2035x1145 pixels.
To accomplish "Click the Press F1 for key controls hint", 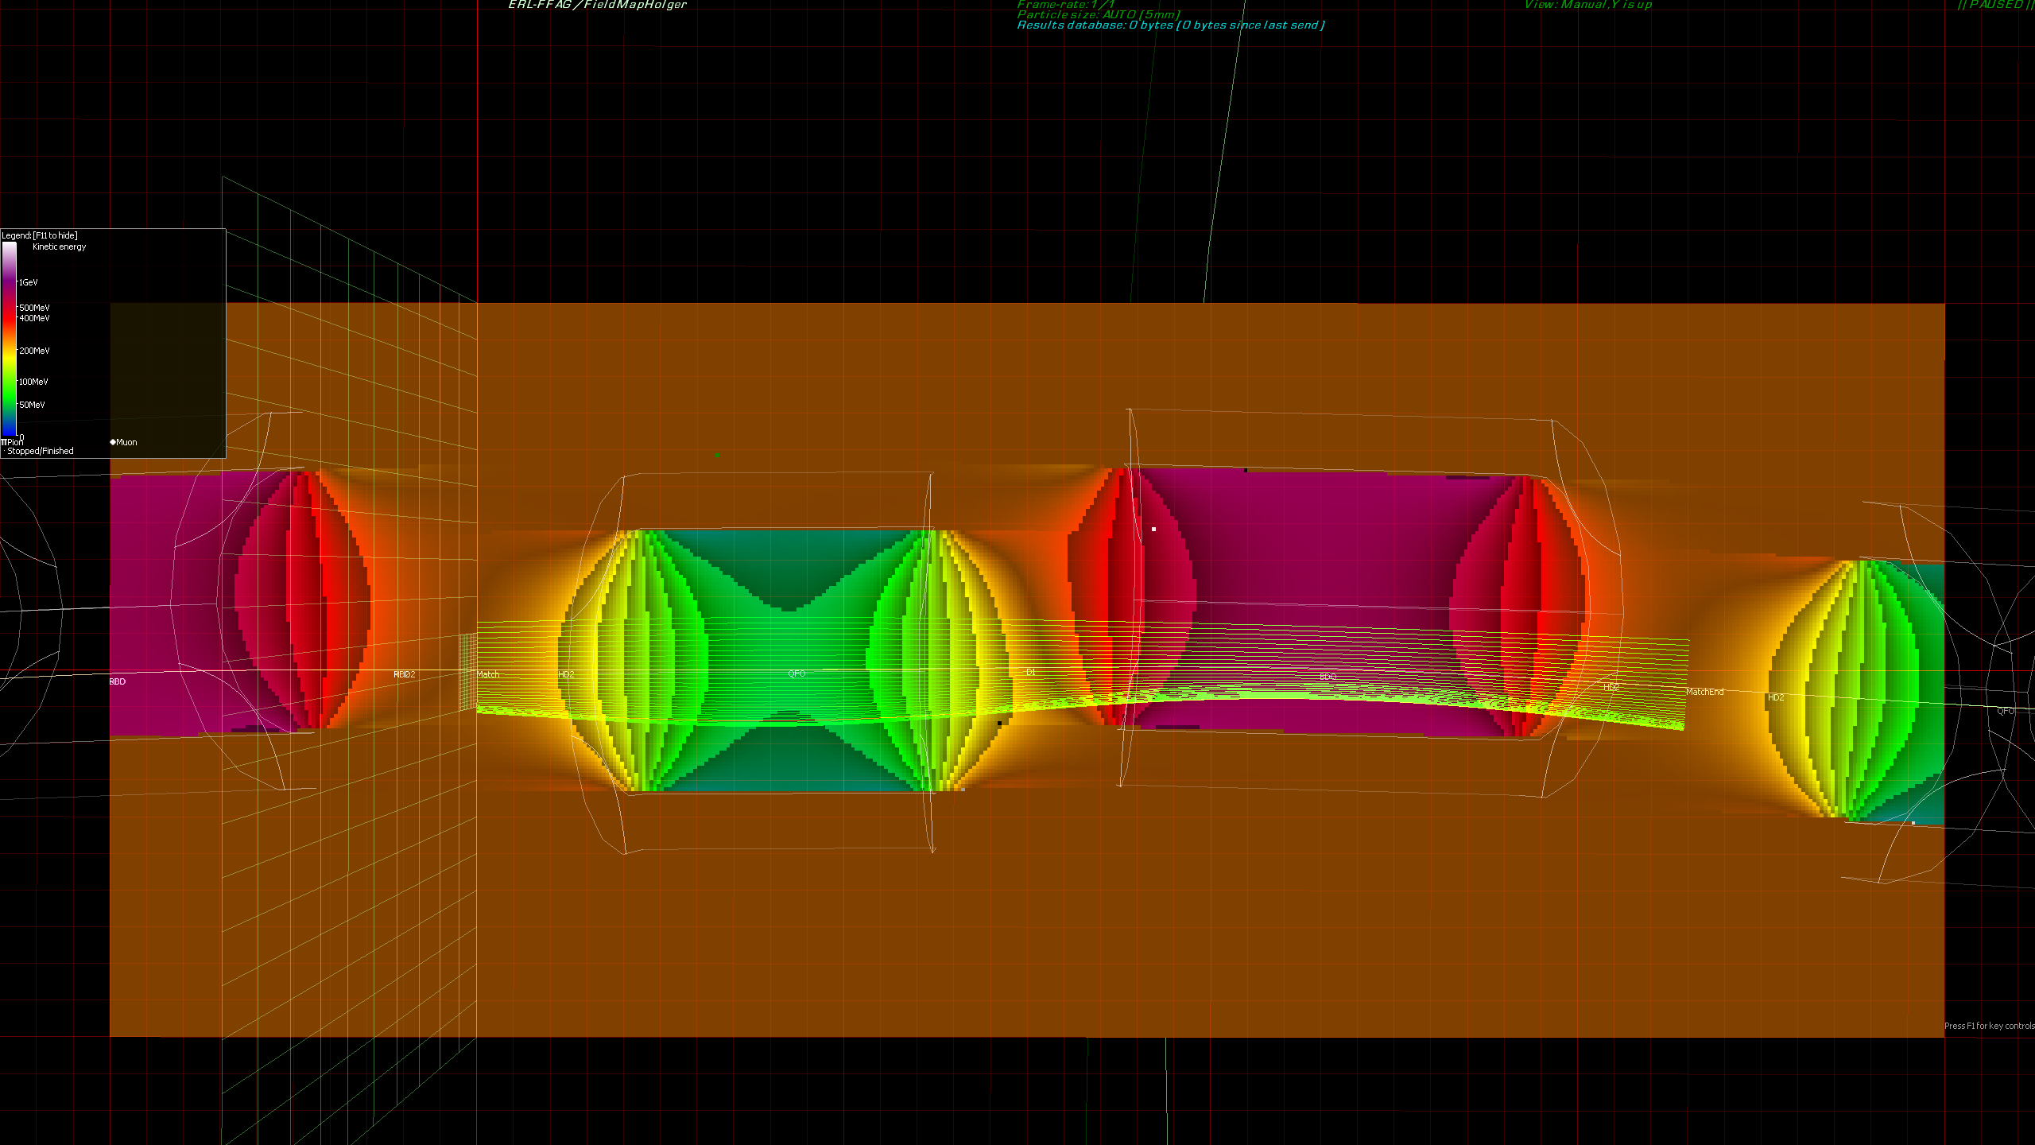I will point(1988,1026).
